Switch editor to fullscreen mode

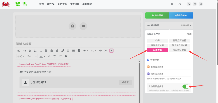(x=106, y=51)
